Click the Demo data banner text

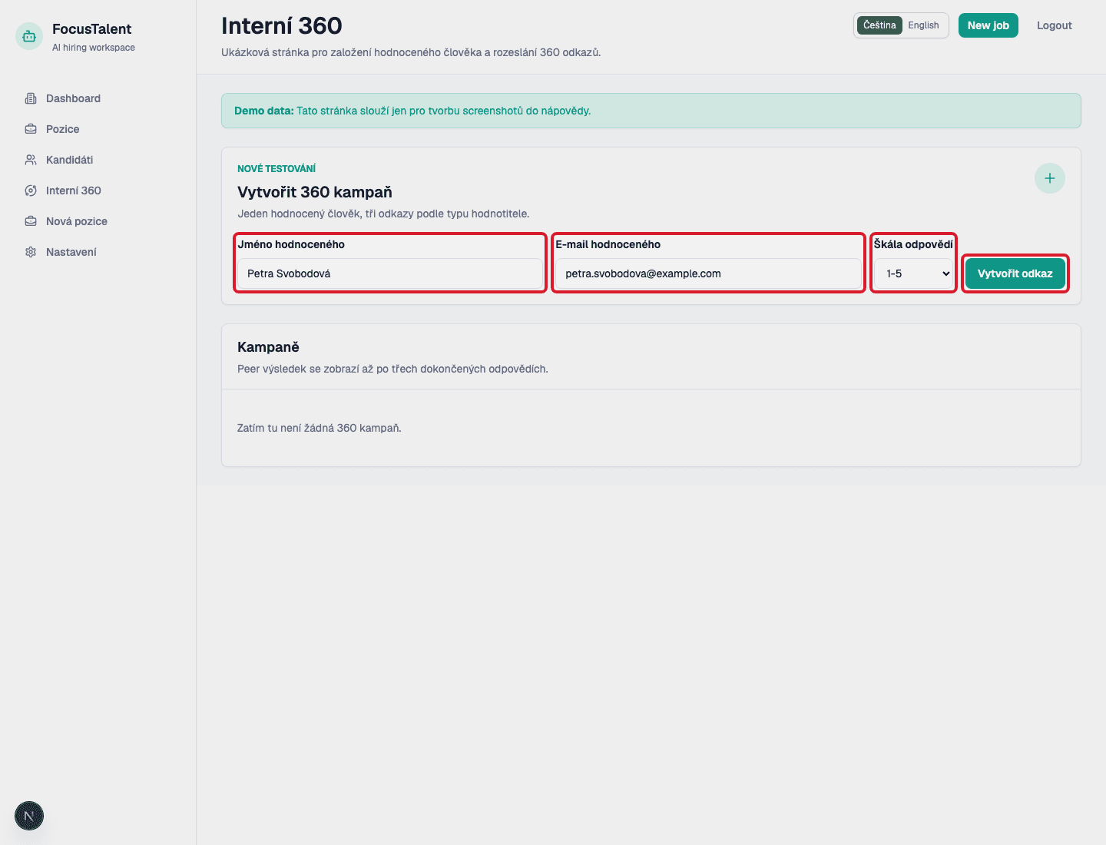(412, 111)
